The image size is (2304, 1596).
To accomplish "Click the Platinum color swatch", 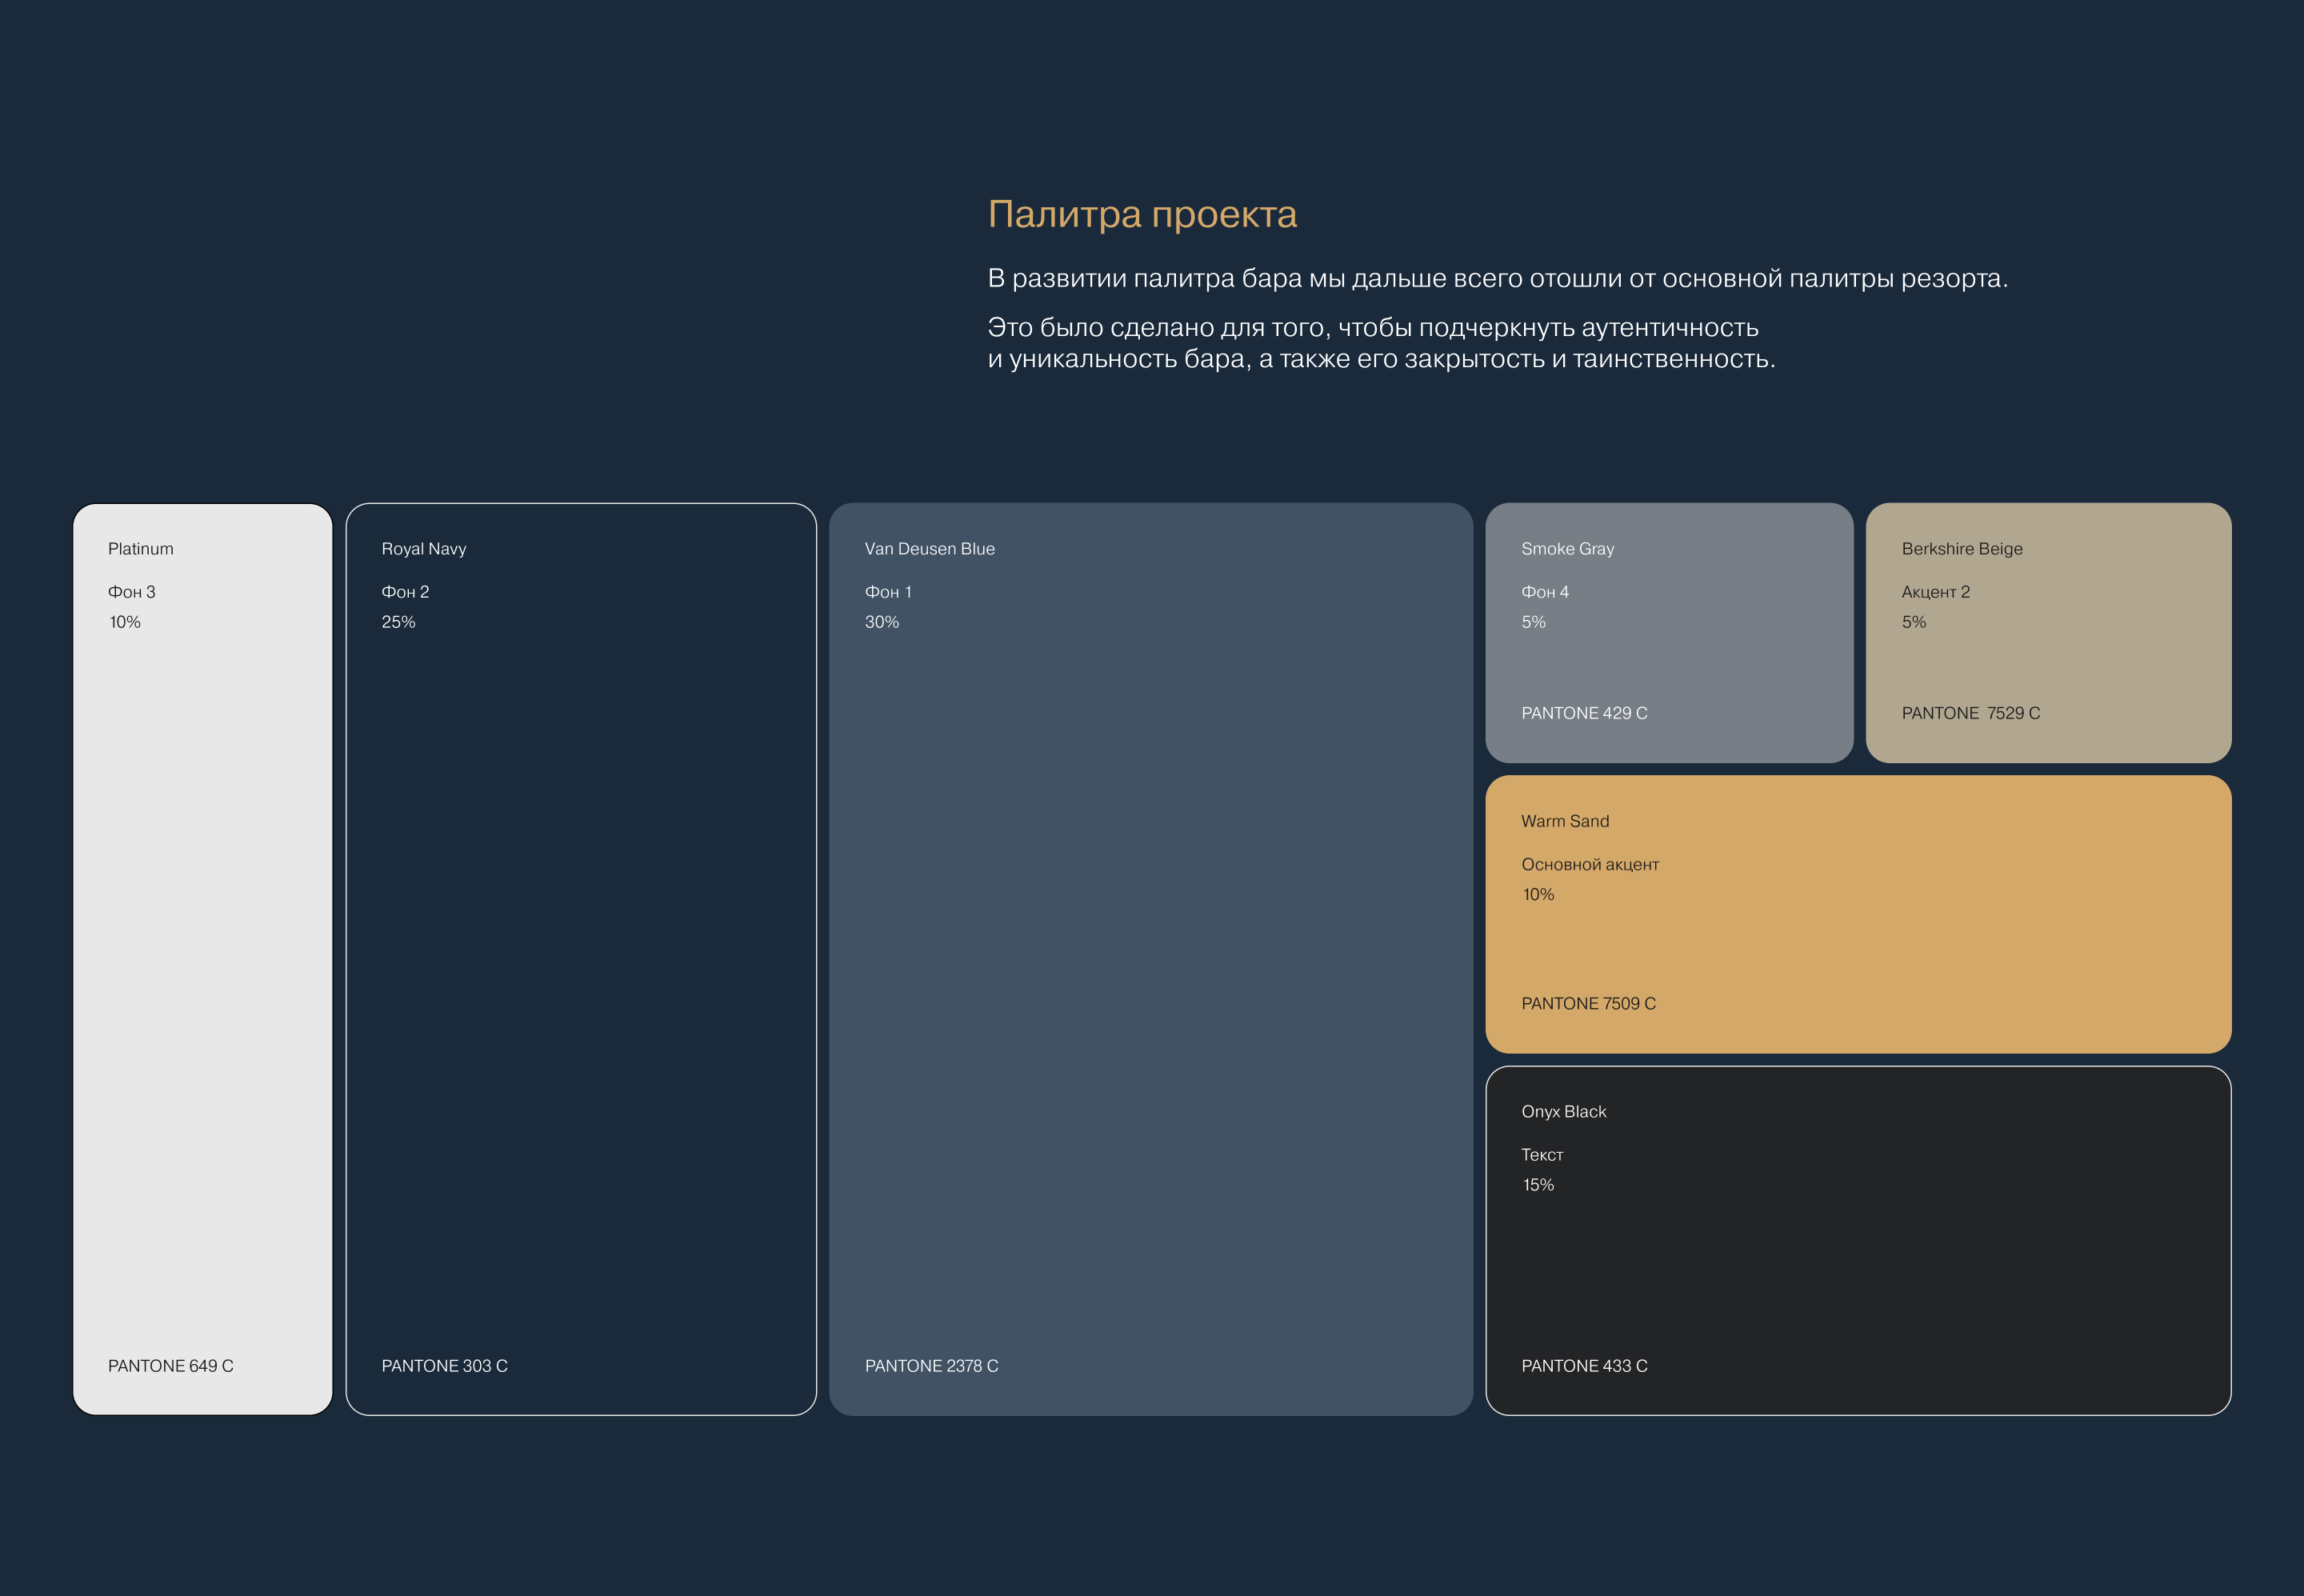I will (x=202, y=958).
